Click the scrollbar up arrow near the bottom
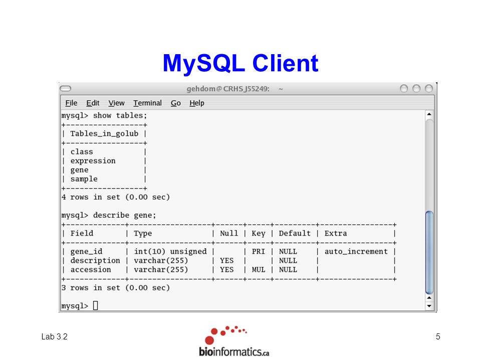The height and width of the screenshot is (361, 481). [429, 298]
